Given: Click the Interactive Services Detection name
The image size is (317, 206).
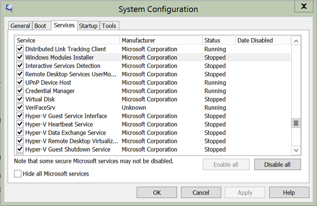Looking at the screenshot, I should 63,66.
